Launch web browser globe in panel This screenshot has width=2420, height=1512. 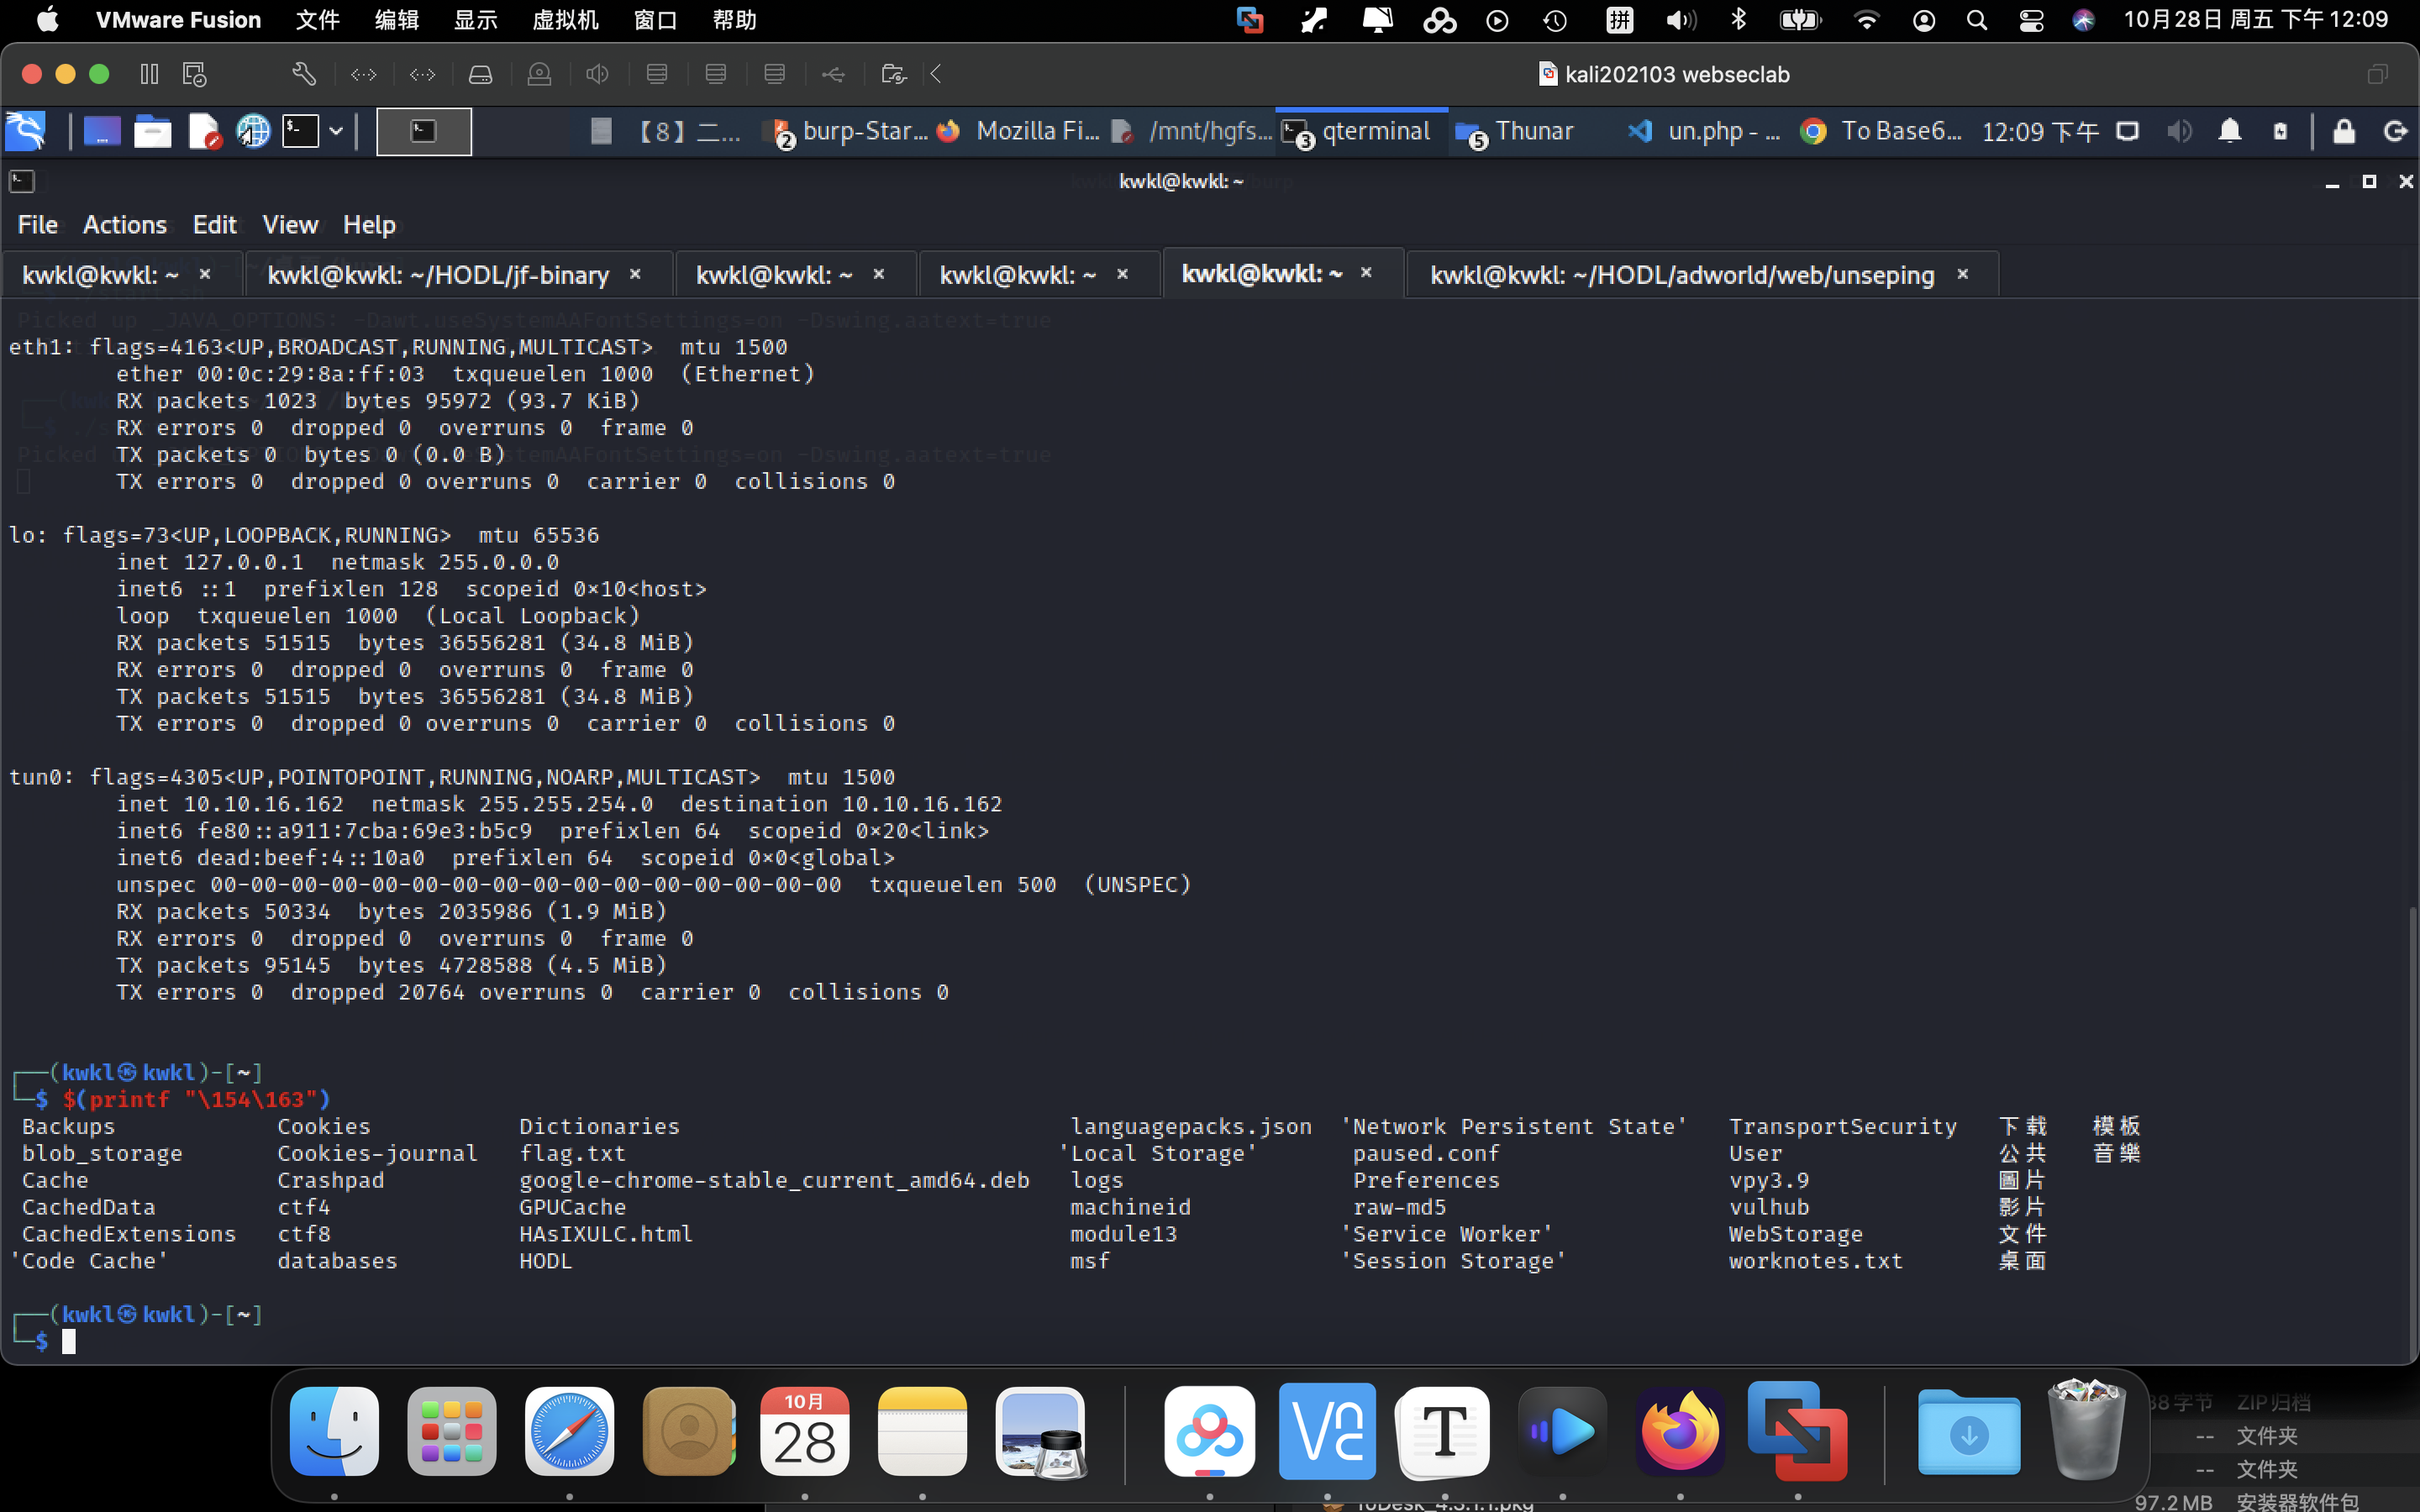(x=253, y=131)
